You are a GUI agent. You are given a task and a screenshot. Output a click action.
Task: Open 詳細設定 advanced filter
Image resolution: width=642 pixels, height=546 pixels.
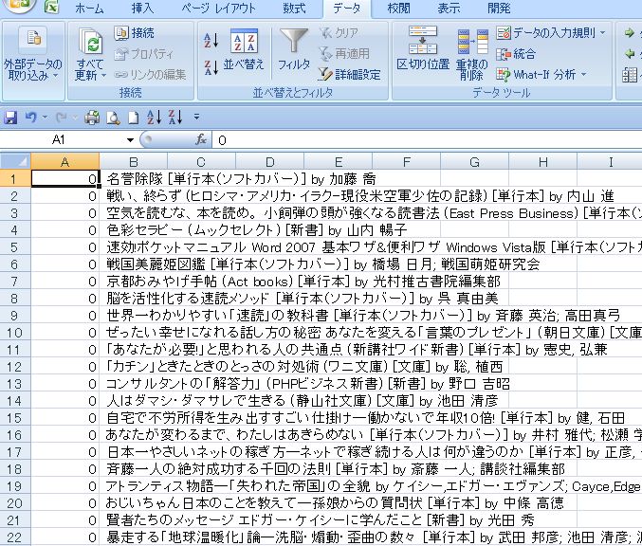click(350, 75)
